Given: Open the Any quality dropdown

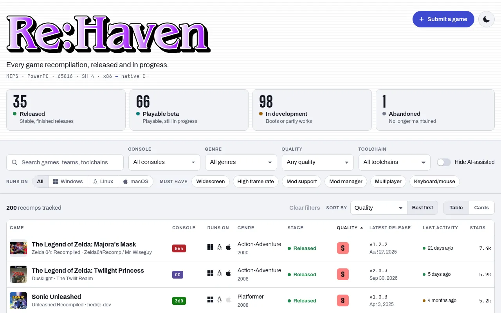Looking at the screenshot, I should click(318, 162).
